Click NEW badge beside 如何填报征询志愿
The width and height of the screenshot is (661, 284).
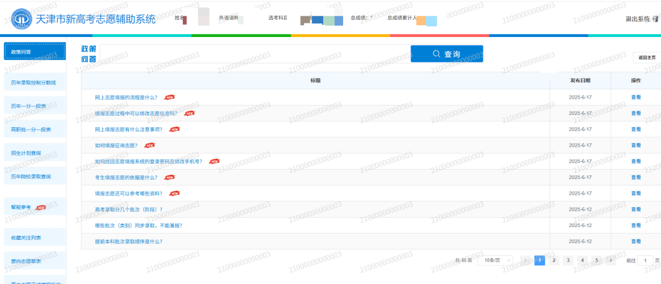click(150, 145)
